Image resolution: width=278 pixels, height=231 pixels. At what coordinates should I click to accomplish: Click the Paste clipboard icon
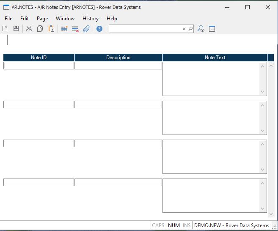click(x=51, y=29)
